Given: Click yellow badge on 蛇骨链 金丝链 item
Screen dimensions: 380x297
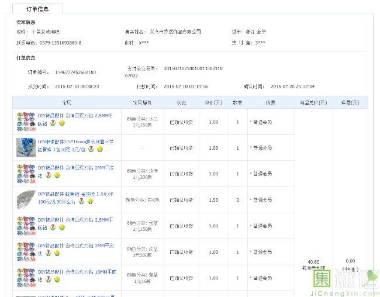Looking at the screenshot, I should [89, 201].
